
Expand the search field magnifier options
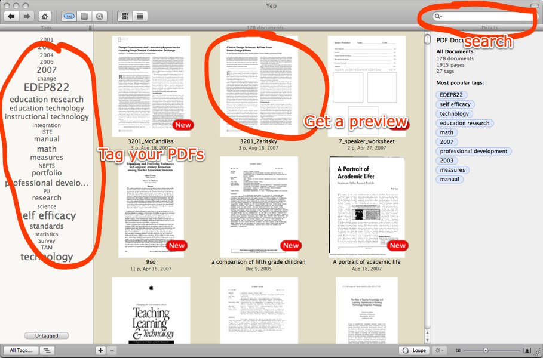pos(438,17)
